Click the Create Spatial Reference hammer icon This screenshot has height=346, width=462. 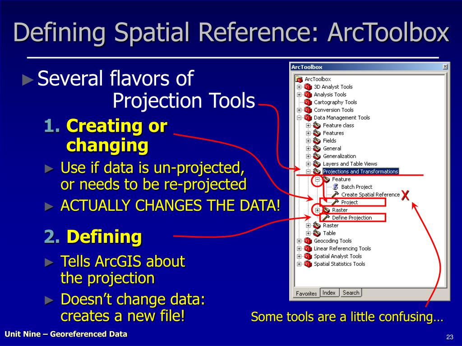[335, 195]
